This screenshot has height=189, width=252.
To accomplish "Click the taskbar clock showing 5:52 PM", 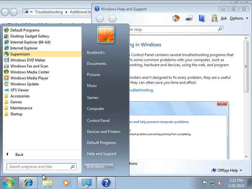I will [236, 183].
